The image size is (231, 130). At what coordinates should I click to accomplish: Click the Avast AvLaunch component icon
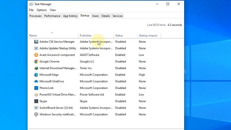point(36,55)
